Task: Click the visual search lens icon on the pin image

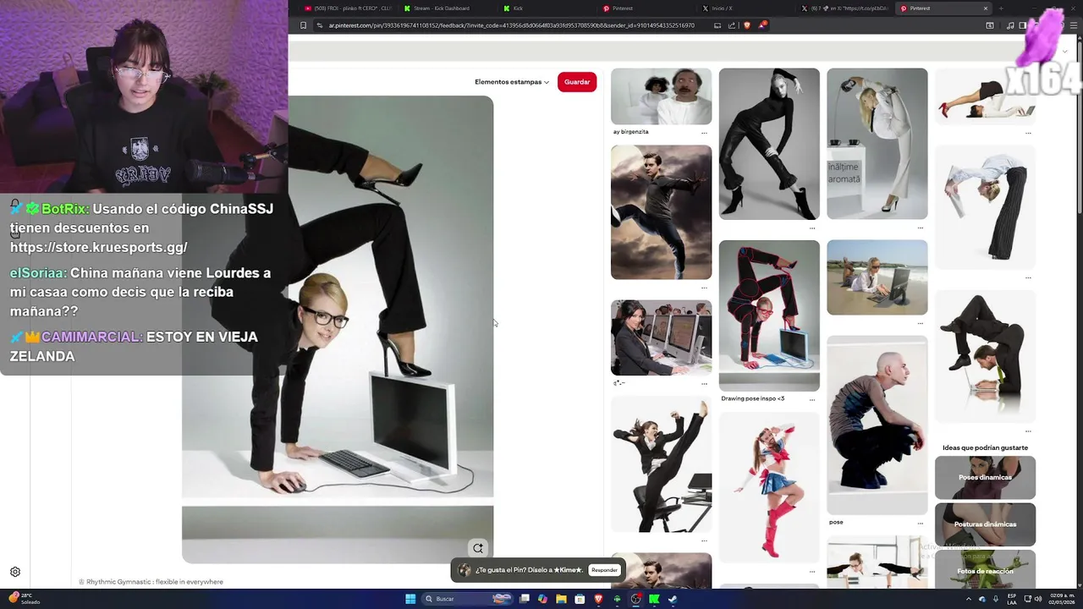Action: [478, 548]
